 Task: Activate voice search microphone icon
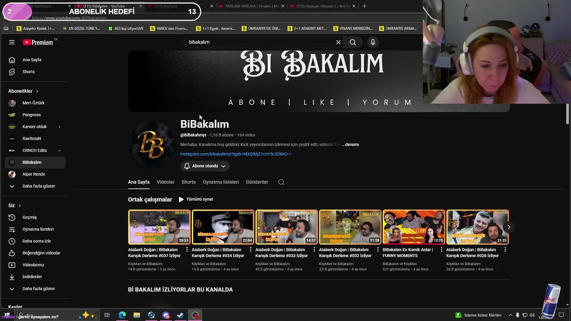click(373, 42)
